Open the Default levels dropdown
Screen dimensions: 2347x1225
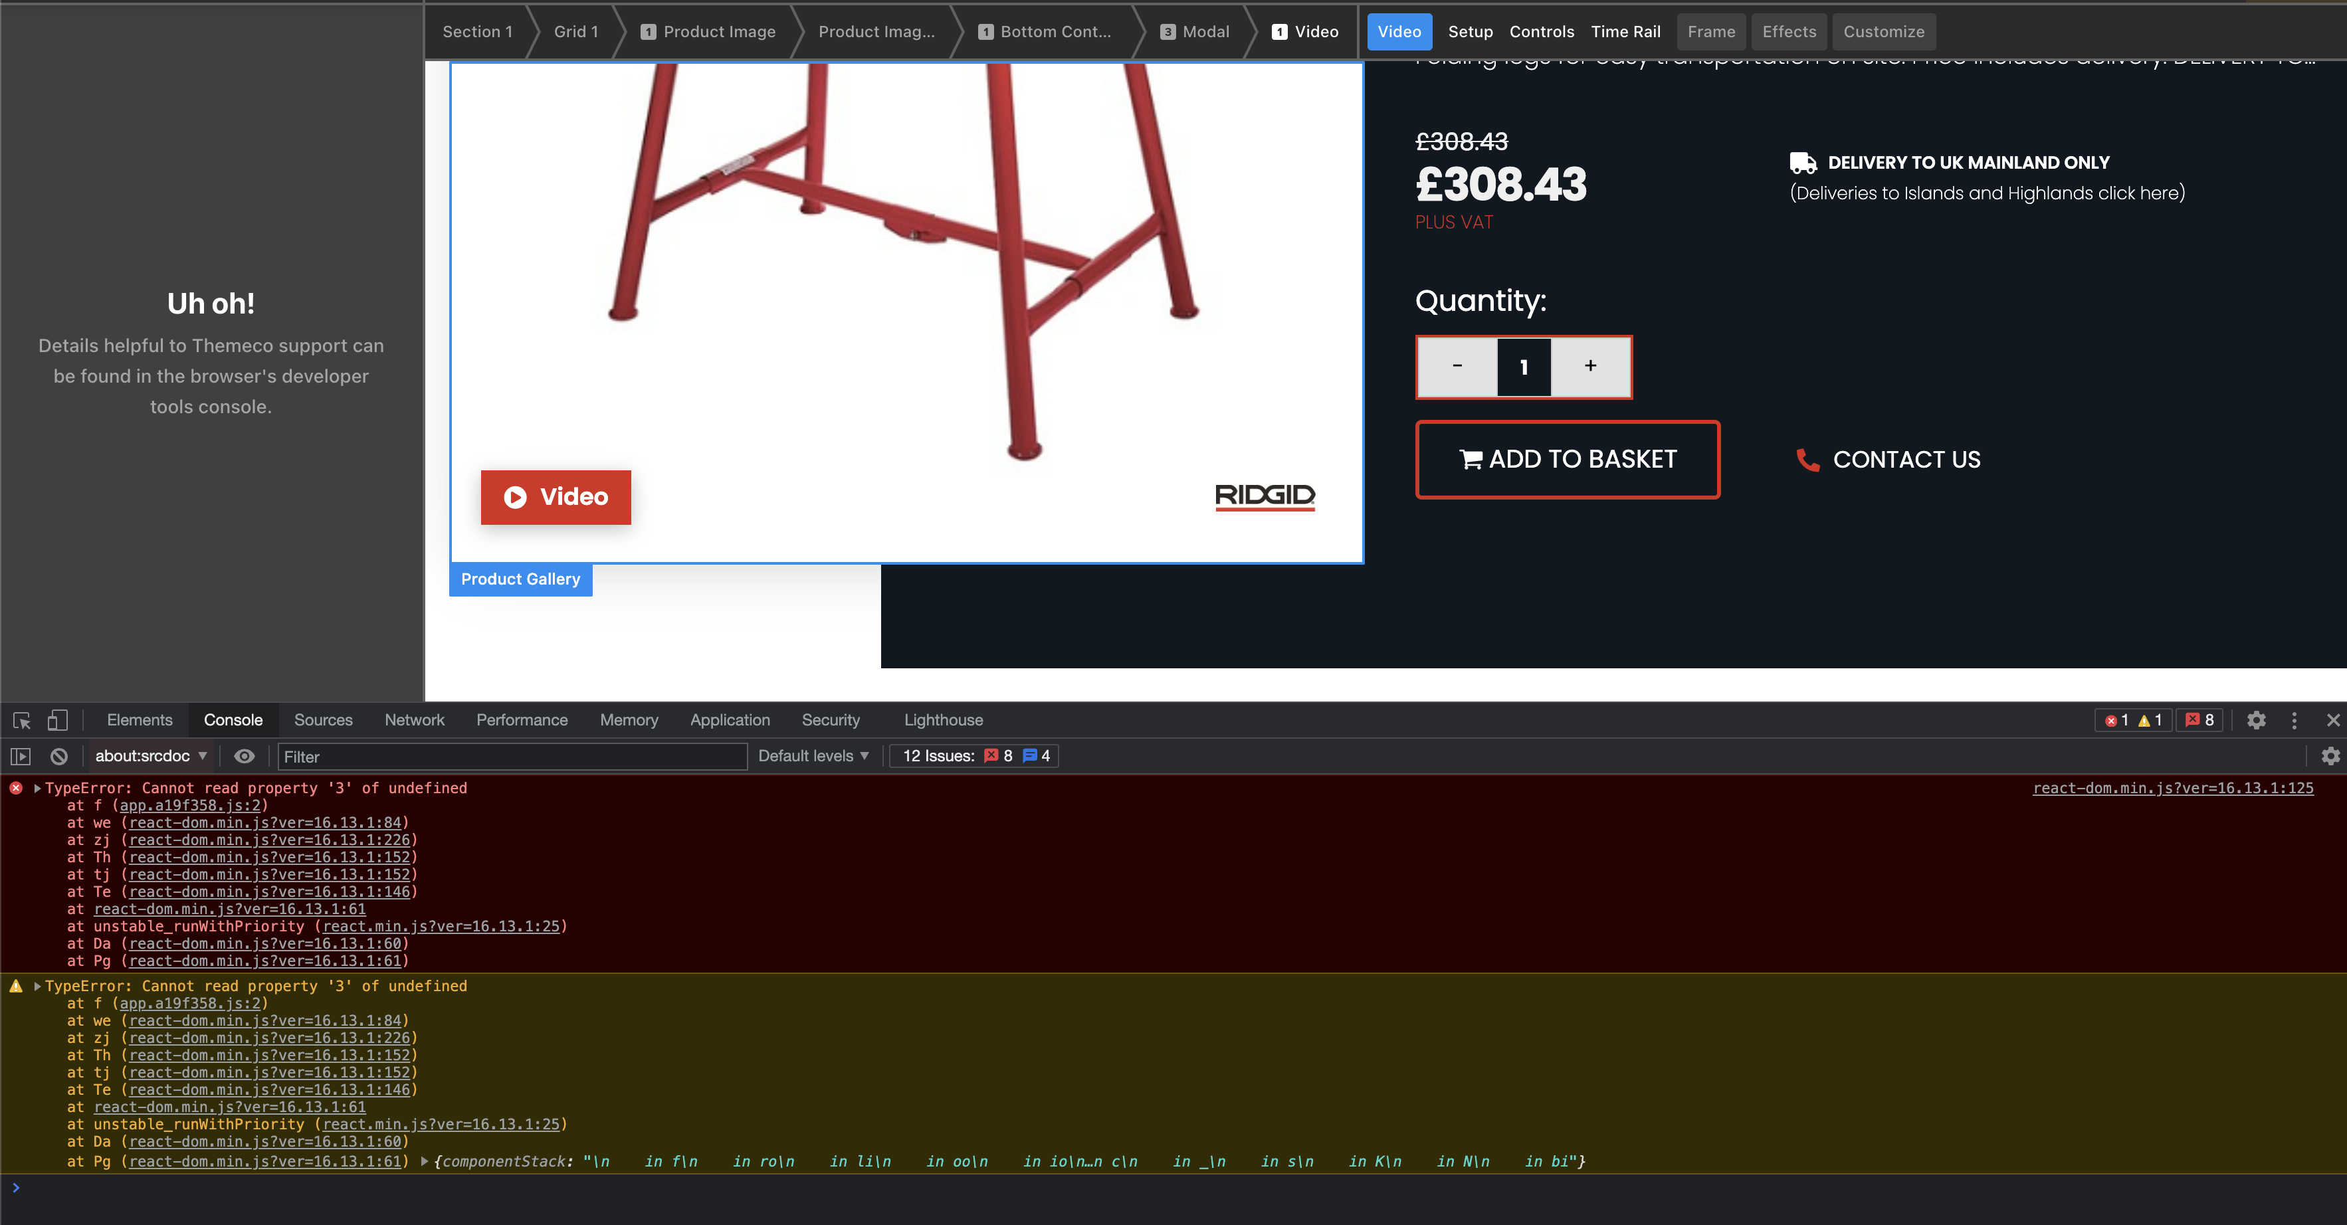pos(813,756)
